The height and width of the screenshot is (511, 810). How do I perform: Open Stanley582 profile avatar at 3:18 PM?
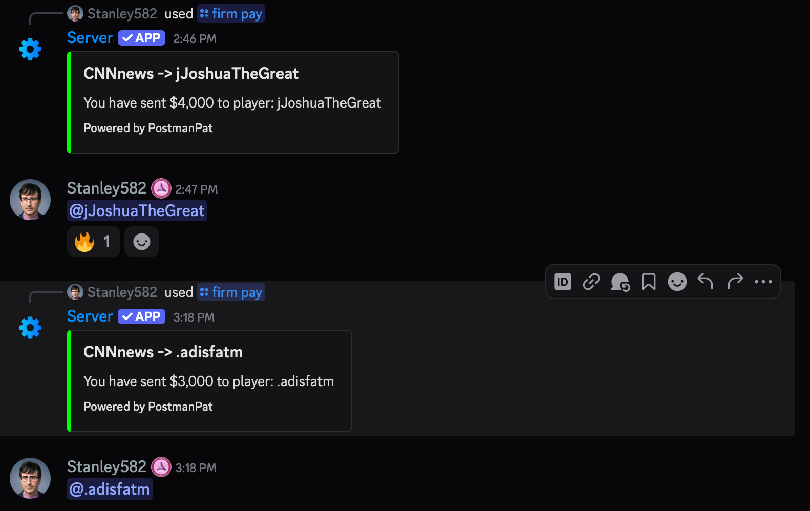30,478
